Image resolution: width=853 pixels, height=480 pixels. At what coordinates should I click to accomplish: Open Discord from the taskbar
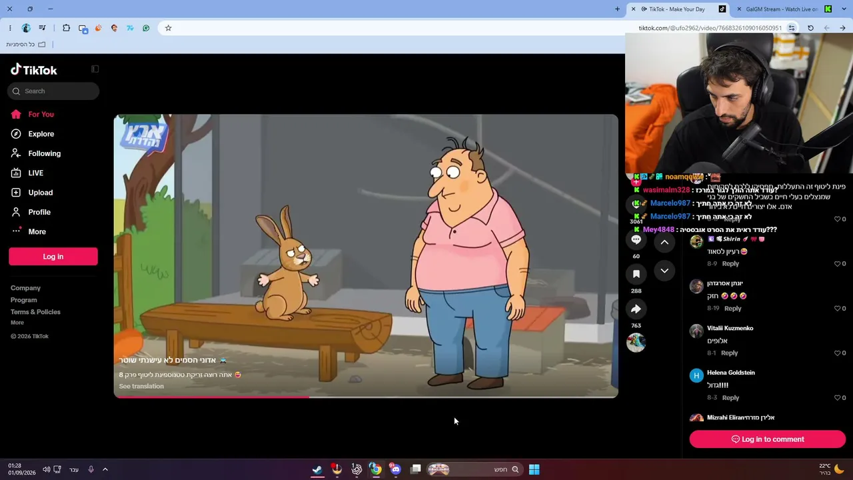pos(396,469)
